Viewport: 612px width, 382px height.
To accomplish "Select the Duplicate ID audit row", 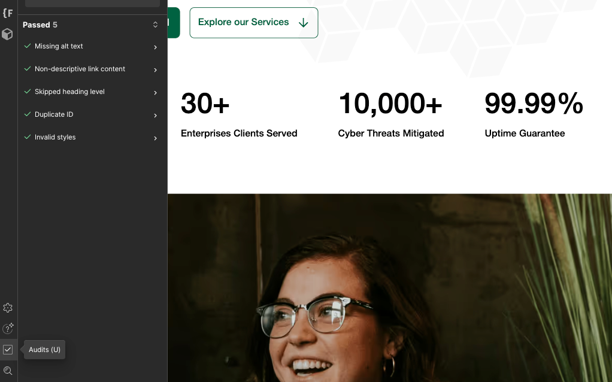I will tap(92, 115).
